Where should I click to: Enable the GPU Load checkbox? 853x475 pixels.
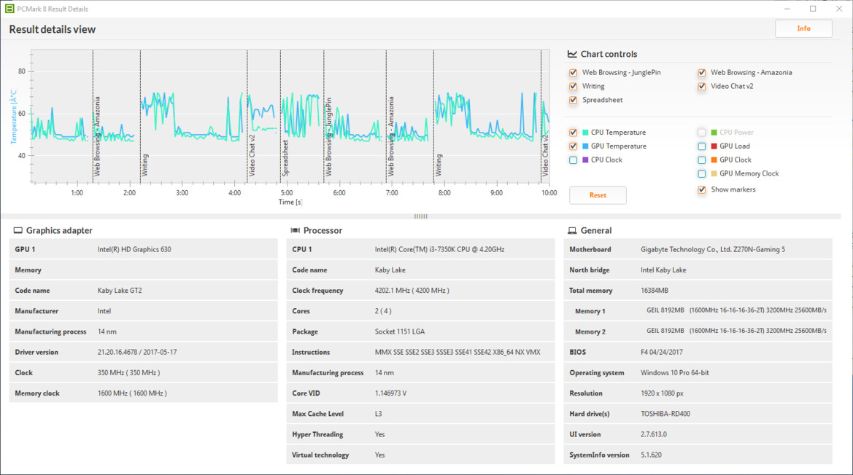[702, 146]
